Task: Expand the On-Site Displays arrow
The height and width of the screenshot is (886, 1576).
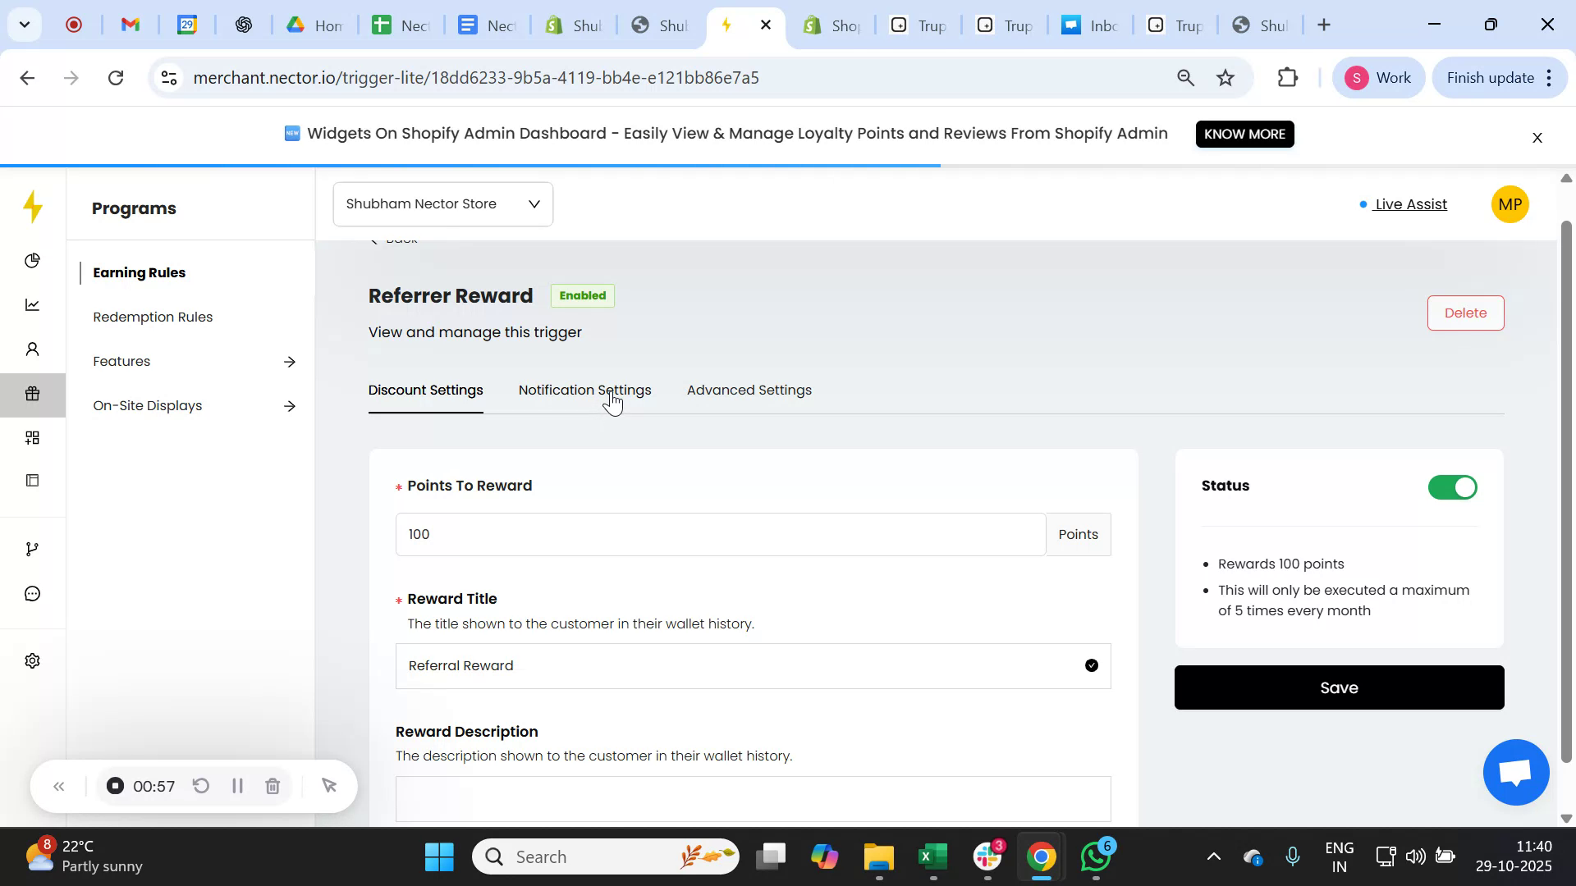Action: tap(290, 405)
